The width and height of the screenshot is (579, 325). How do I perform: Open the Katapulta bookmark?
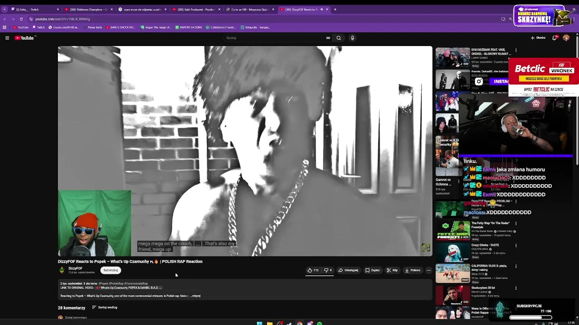click(256, 28)
